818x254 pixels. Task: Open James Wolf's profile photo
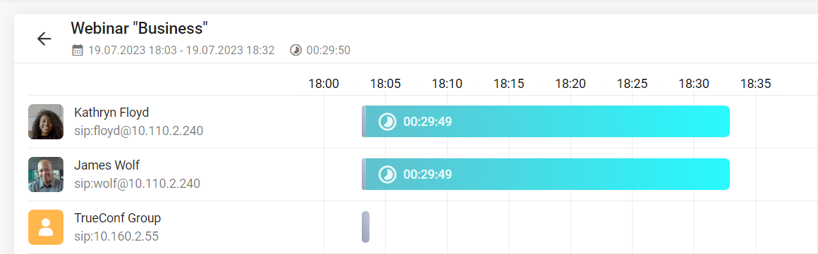(x=46, y=174)
